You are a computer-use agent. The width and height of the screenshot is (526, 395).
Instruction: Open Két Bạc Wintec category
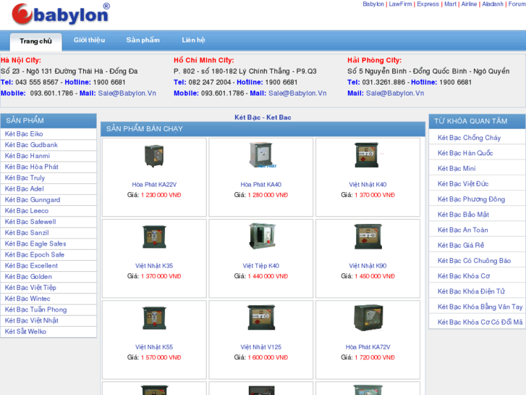27,299
